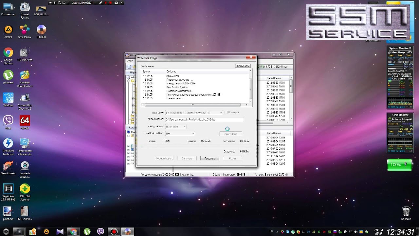Open DAEMON Tools Lite desktop icon

(x=8, y=147)
